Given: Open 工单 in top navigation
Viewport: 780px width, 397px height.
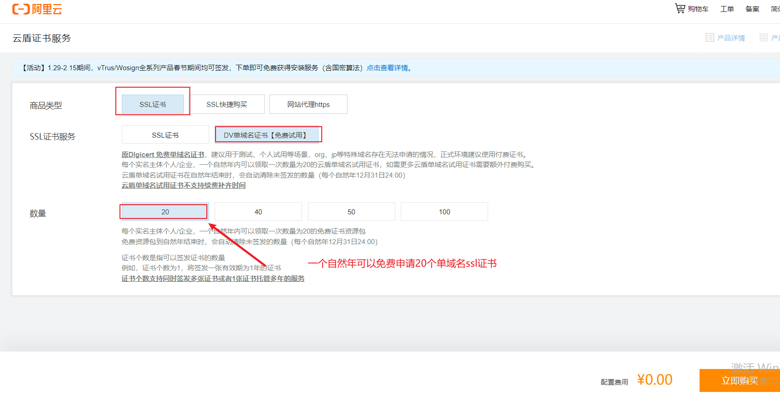Looking at the screenshot, I should pyautogui.click(x=727, y=9).
